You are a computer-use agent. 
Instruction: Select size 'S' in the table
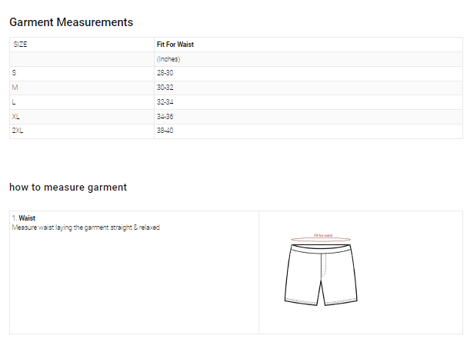(x=14, y=73)
